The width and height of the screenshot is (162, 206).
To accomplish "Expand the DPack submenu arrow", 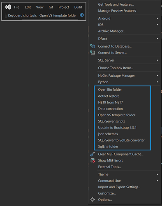I will point(157,39).
